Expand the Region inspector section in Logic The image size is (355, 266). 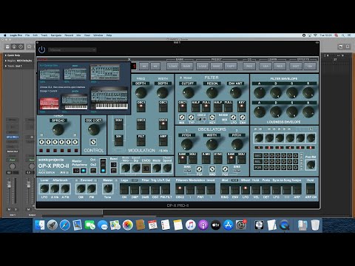click(x=18, y=61)
